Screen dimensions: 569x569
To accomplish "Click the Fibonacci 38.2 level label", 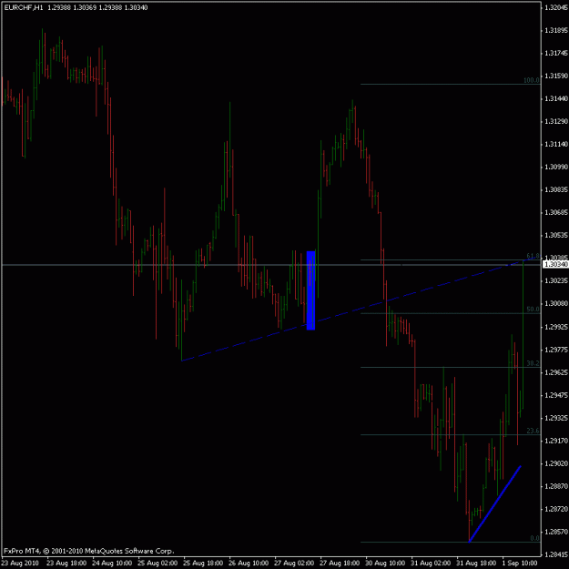I will coord(533,363).
